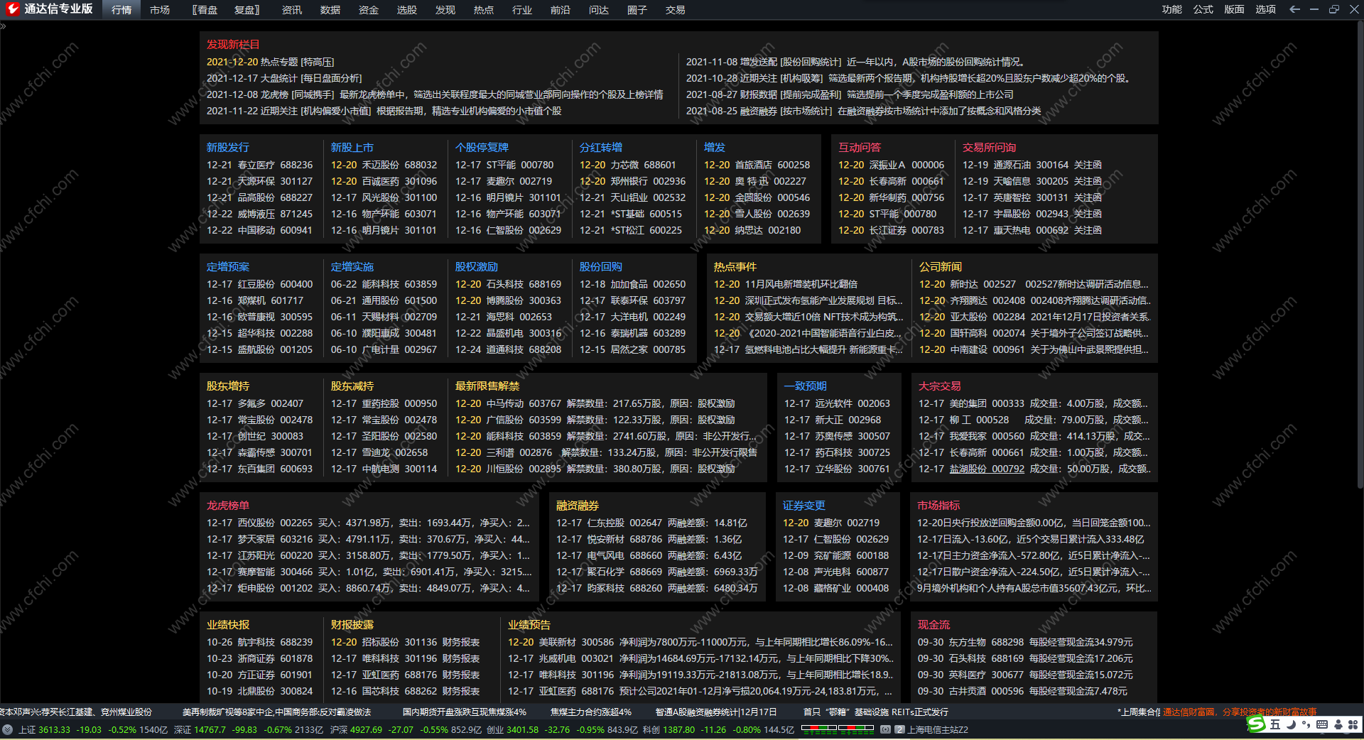Click the connection status icon beside 上海电信主站
The image size is (1364, 740).
885,729
